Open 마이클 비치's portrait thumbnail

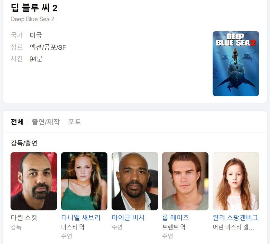click(x=135, y=181)
